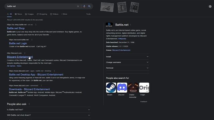The height and width of the screenshot is (120, 214).
Task: Expand the Change username section
Action: pyautogui.click(x=127, y=62)
